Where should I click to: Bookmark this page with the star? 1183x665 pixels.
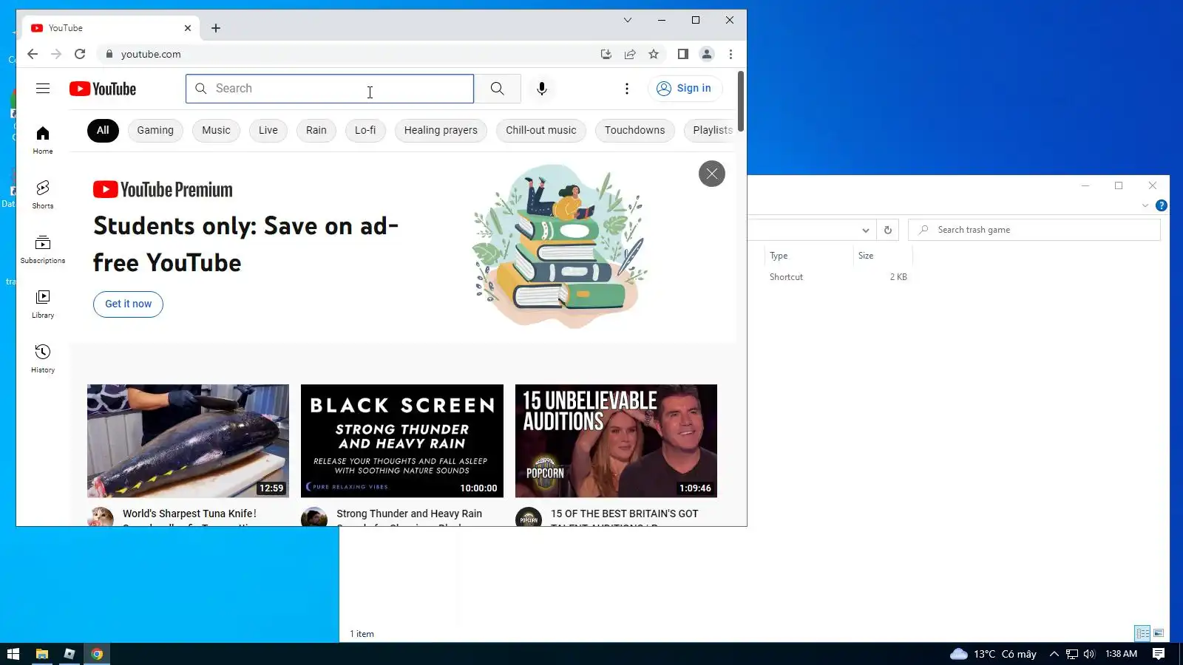coord(654,54)
